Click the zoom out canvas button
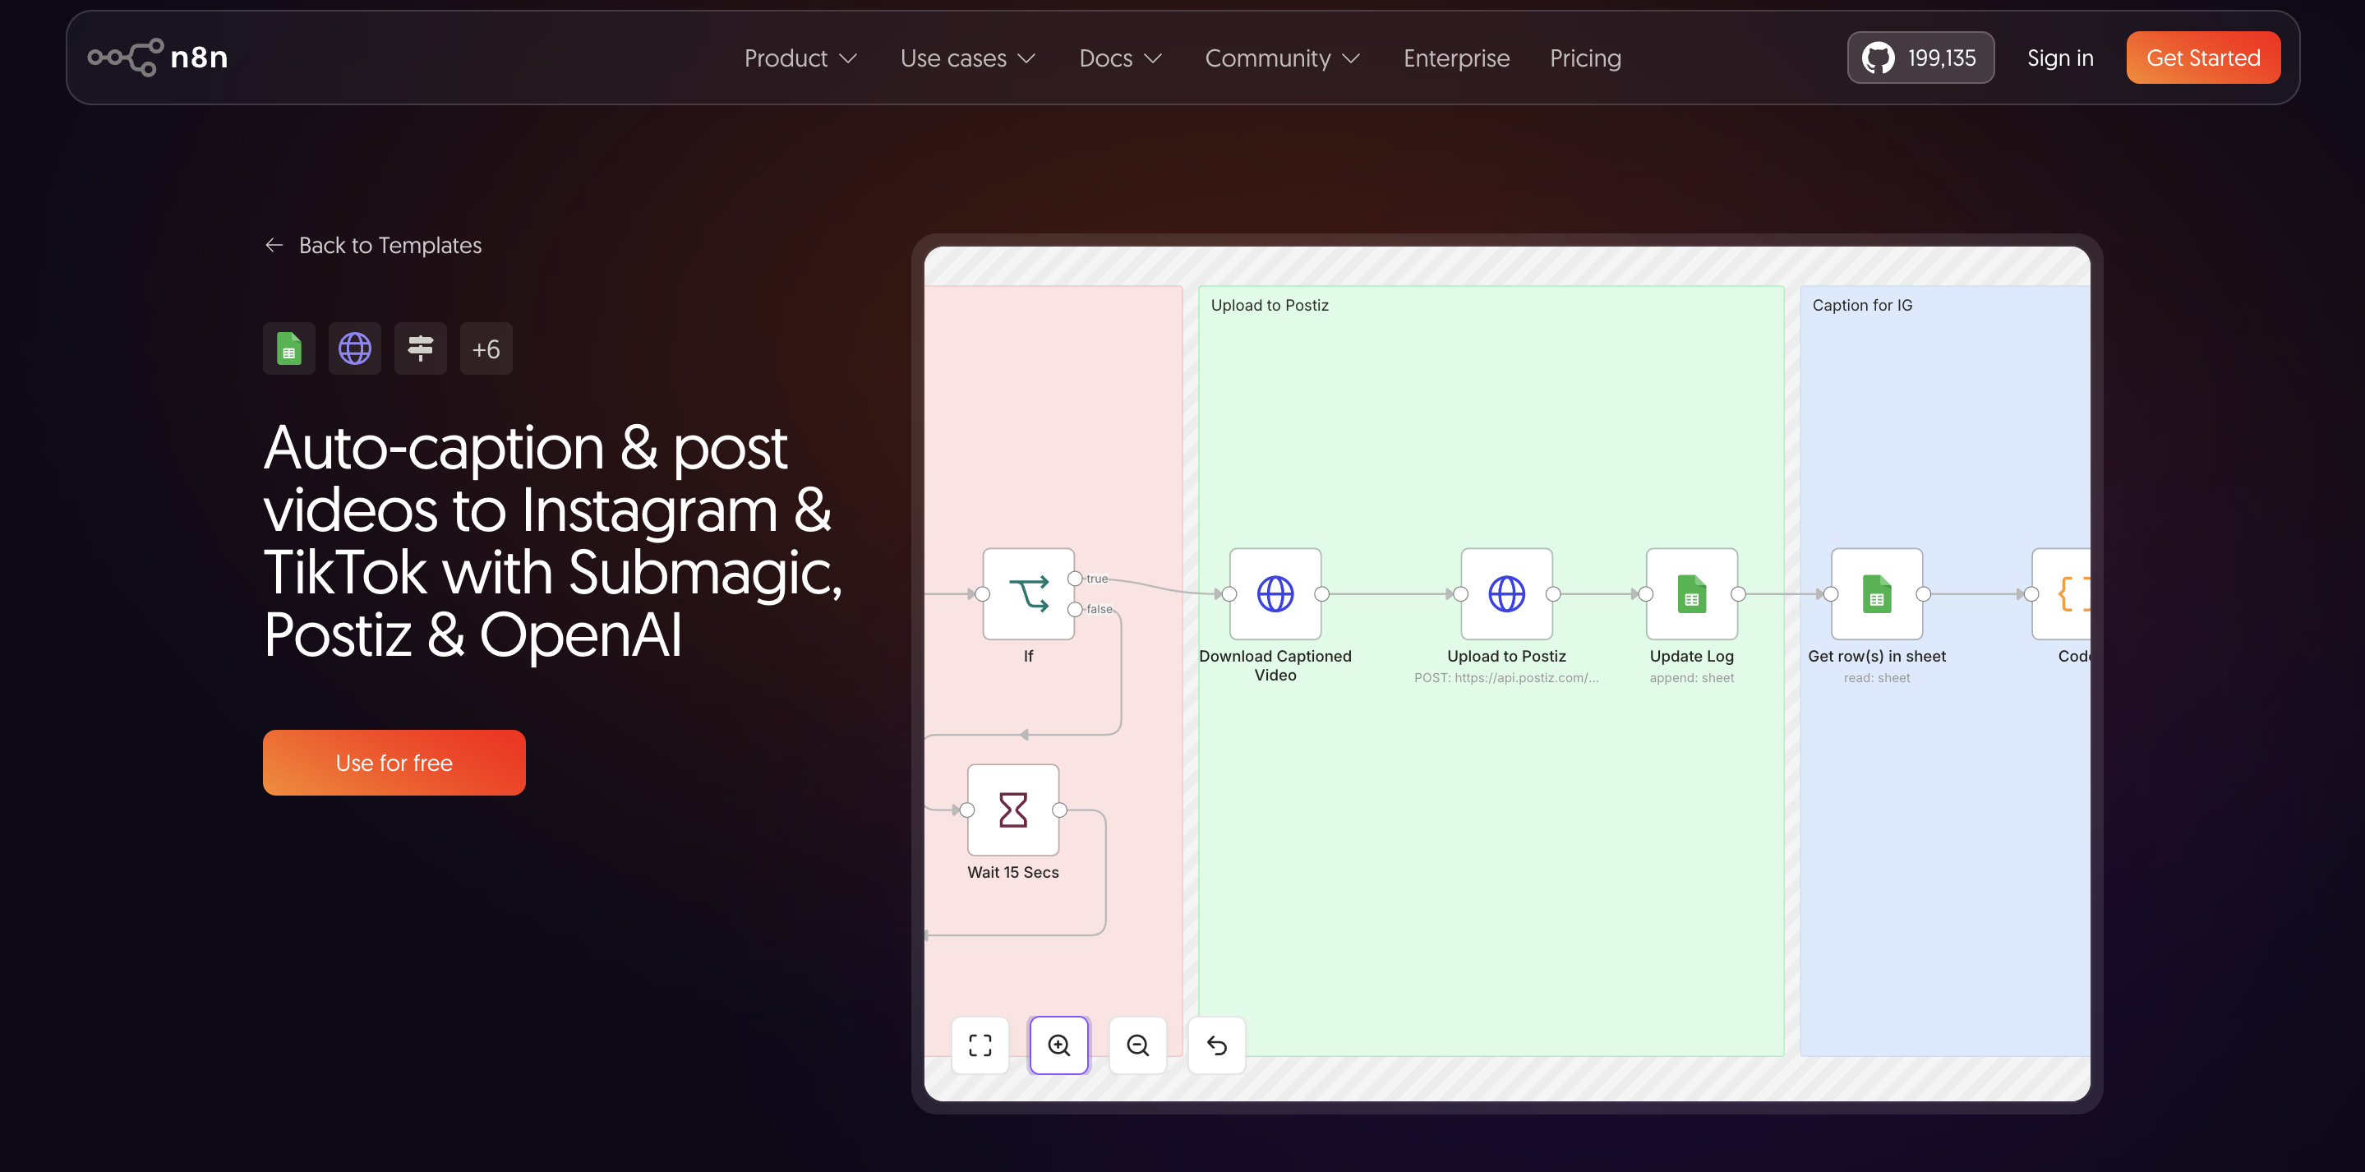This screenshot has height=1172, width=2365. (x=1137, y=1045)
